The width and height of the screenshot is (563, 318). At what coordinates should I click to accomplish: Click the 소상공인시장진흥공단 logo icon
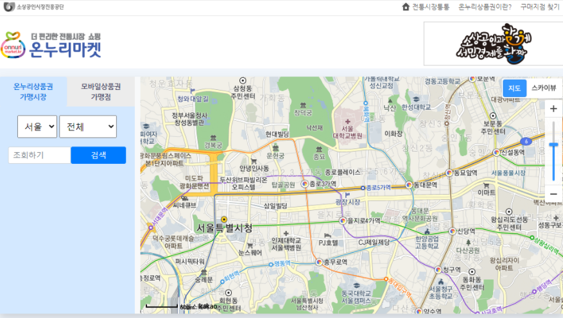[9, 7]
